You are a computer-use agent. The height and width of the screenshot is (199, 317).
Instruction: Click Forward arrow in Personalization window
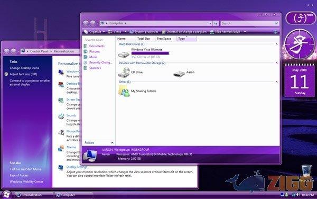[x=14, y=51]
